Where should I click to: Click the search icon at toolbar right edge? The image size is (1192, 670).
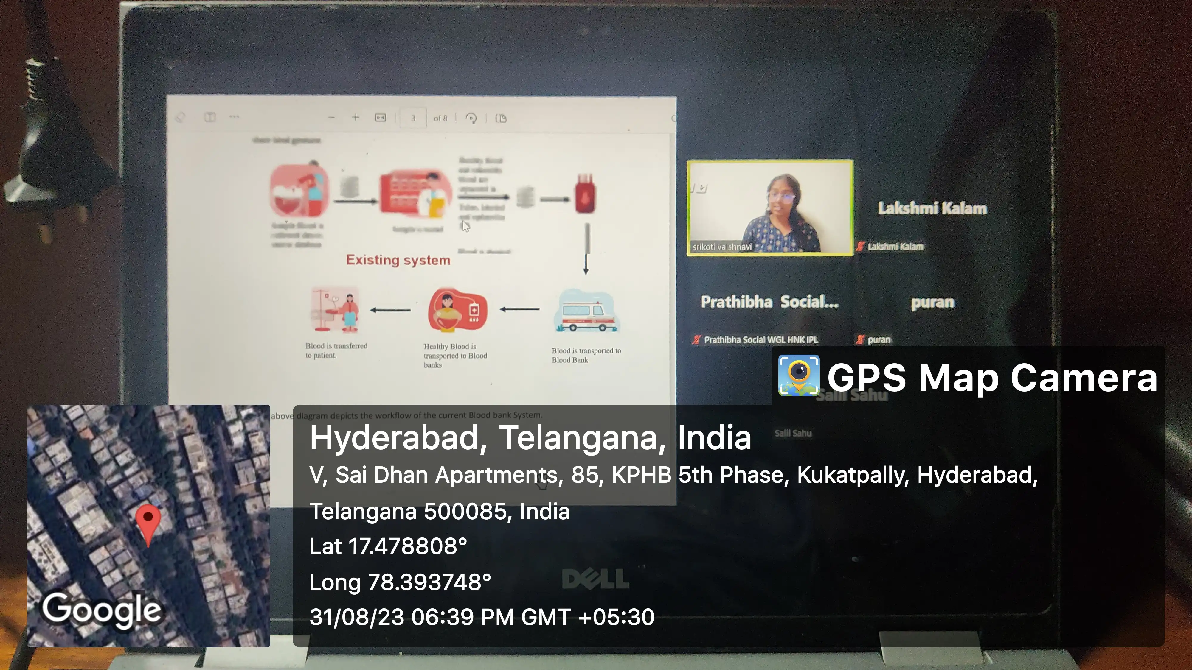[x=674, y=119]
